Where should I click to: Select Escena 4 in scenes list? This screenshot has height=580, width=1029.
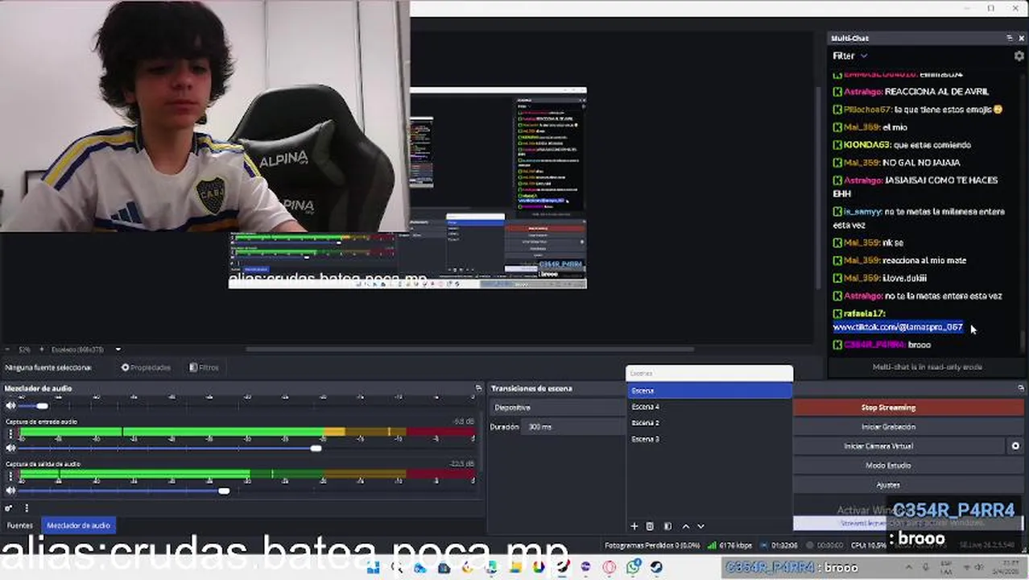coord(709,407)
